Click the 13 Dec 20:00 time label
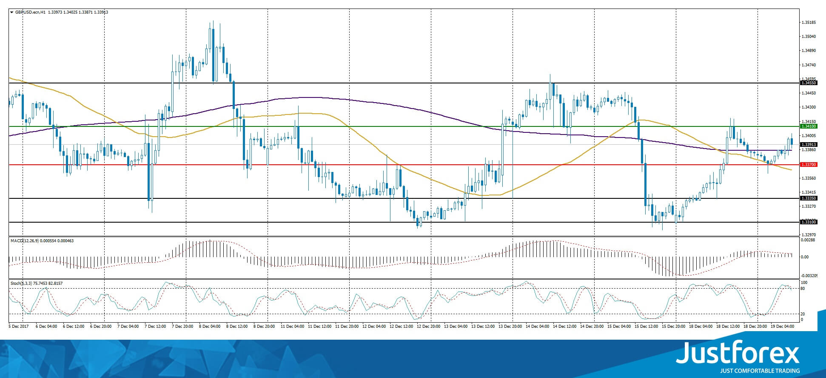 tap(510, 326)
